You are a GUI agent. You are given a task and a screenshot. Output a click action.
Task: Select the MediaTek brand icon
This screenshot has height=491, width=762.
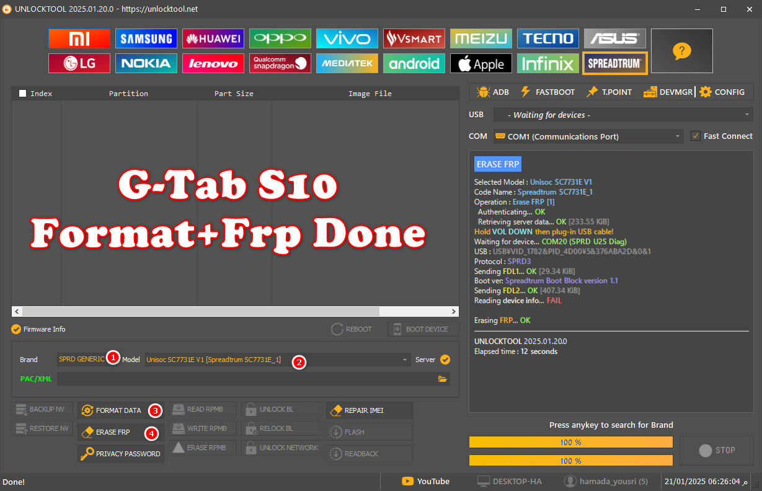click(x=347, y=63)
